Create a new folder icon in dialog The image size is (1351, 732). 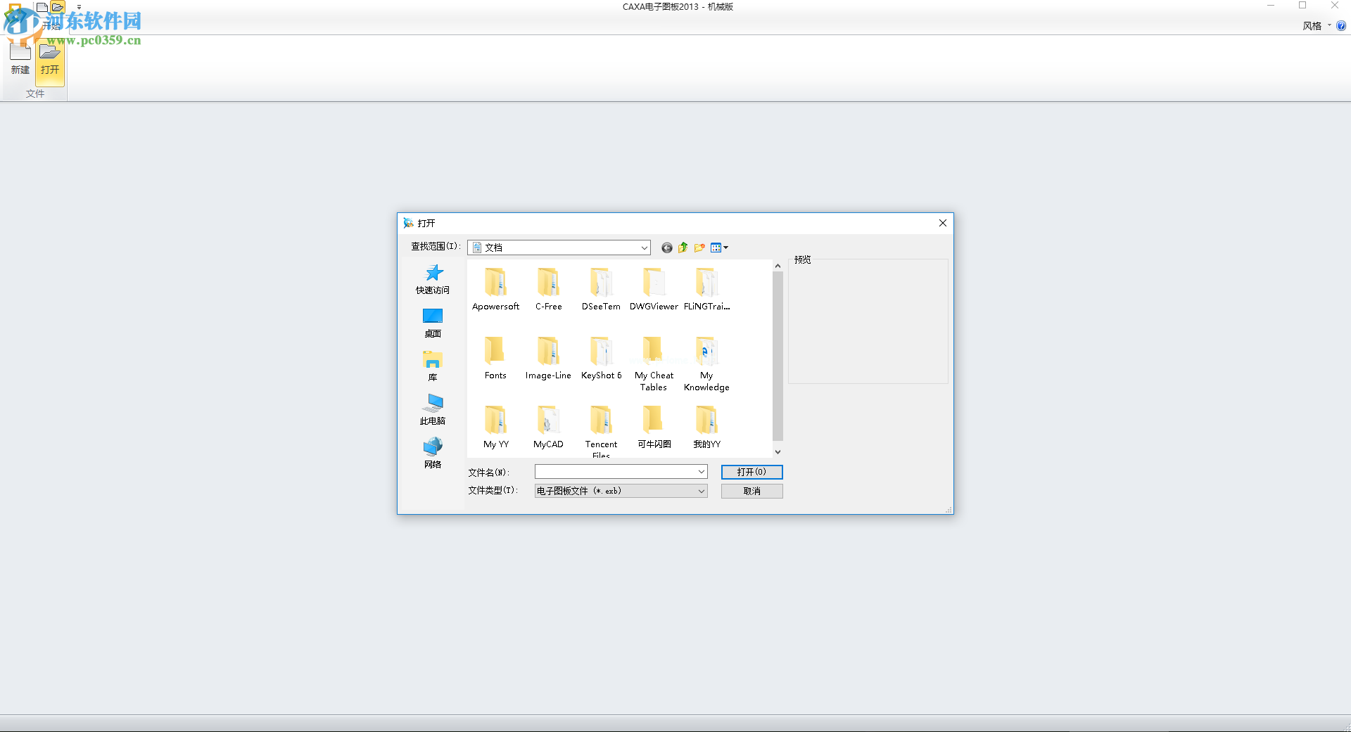pyautogui.click(x=699, y=248)
